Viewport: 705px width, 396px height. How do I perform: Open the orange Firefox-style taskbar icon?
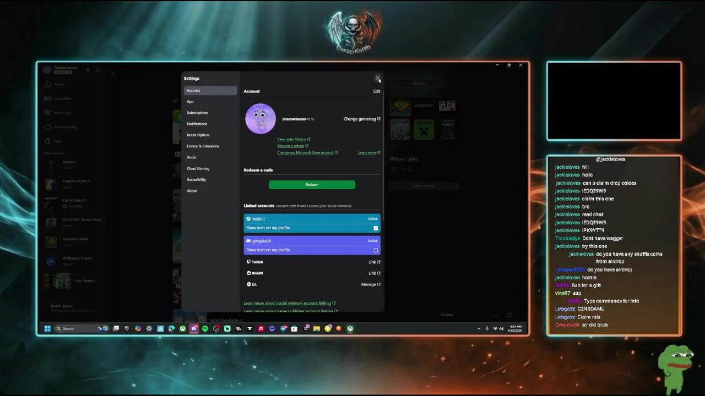point(339,328)
